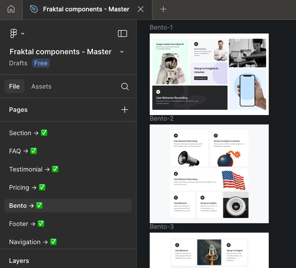
Task: Toggle the sidebar panel collapse icon
Action: point(122,33)
